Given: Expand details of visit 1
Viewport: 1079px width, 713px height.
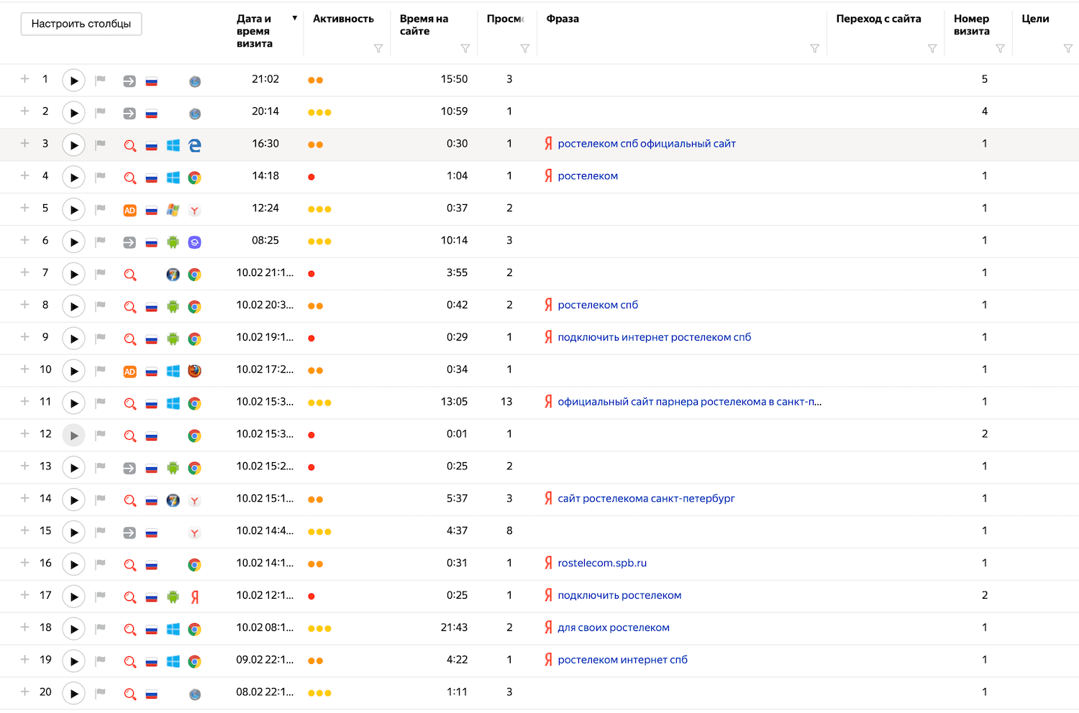Looking at the screenshot, I should coord(24,79).
